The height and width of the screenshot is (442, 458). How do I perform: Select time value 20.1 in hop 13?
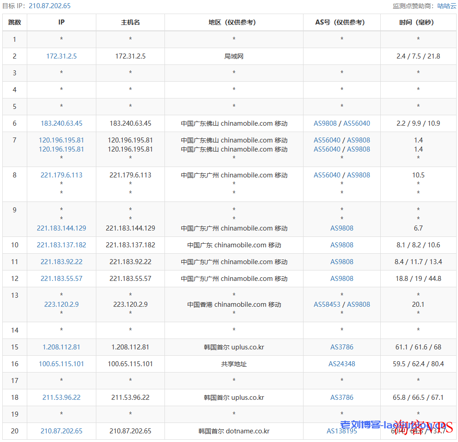pyautogui.click(x=418, y=304)
